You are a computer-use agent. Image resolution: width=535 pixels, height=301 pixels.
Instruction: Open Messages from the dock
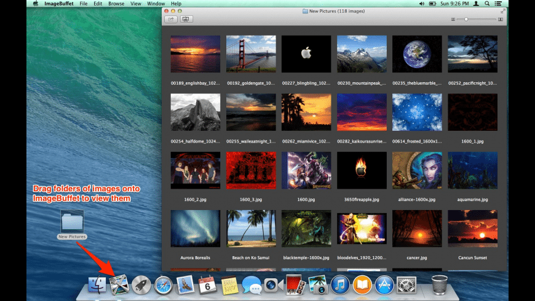(x=252, y=285)
